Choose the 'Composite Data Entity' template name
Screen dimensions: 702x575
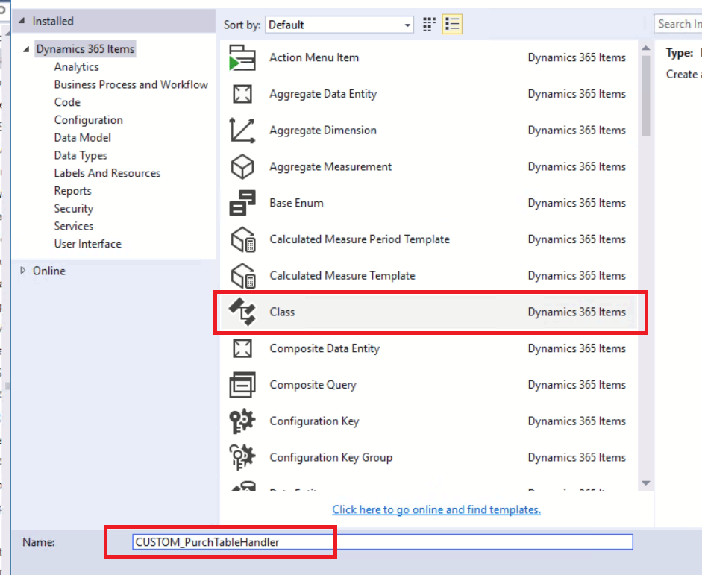click(324, 348)
